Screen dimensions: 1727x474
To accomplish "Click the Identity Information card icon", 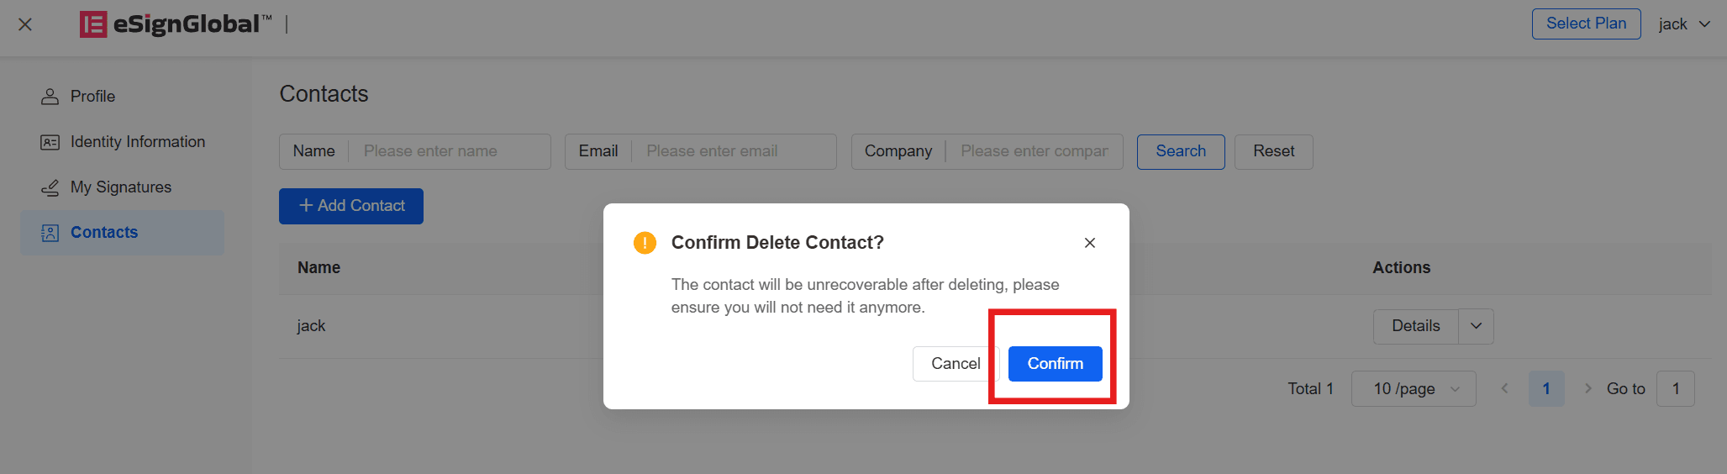I will pyautogui.click(x=50, y=142).
